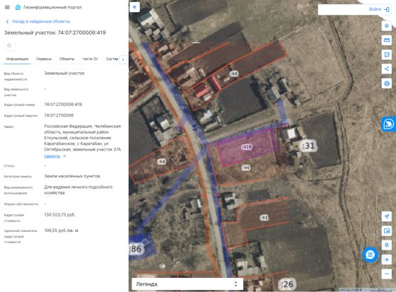
Task: Go back via Назад в найденные объекты
Action: click(x=38, y=21)
